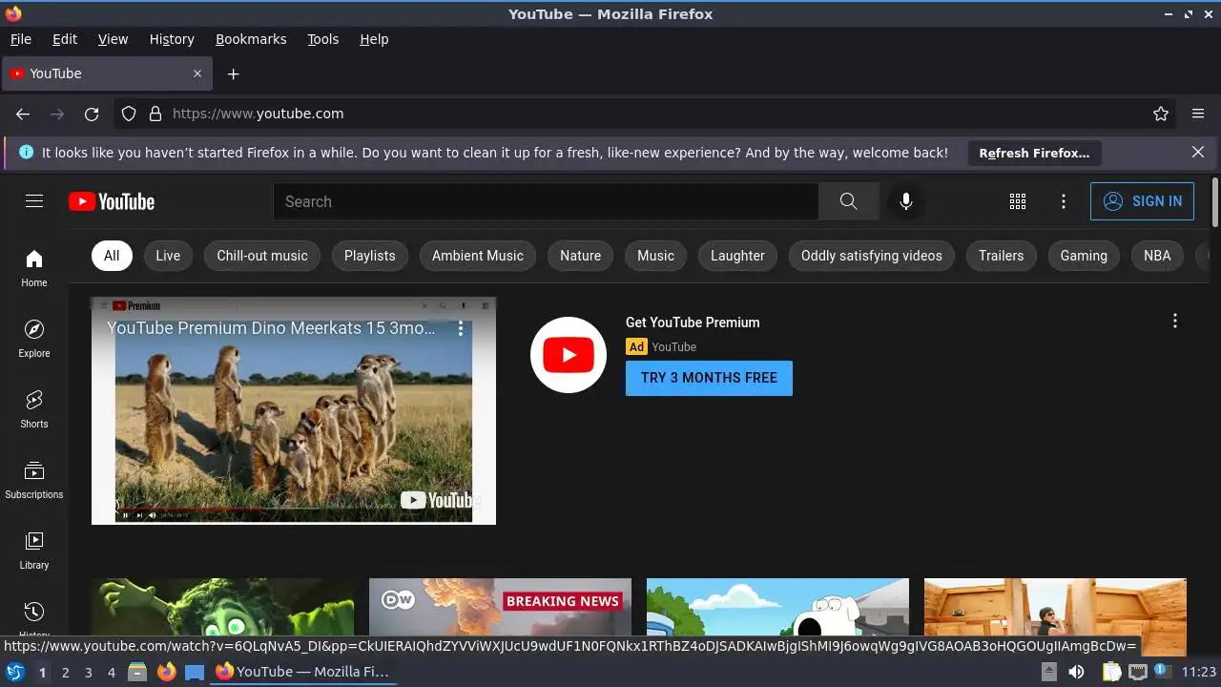Open the History menu

point(172,39)
